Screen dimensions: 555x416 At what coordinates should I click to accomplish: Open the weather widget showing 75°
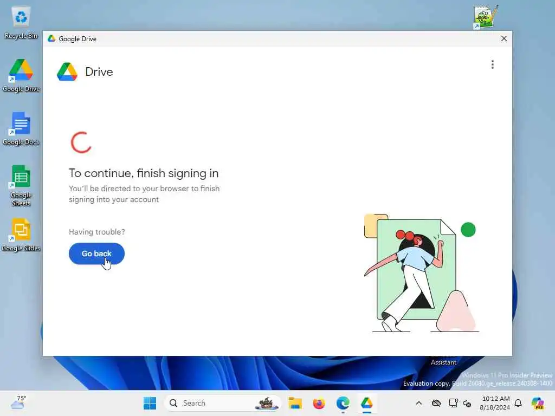click(18, 403)
